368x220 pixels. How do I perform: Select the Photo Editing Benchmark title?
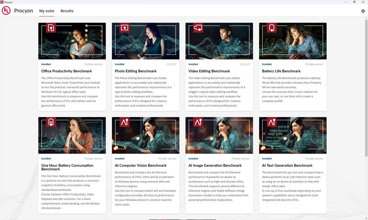135,71
